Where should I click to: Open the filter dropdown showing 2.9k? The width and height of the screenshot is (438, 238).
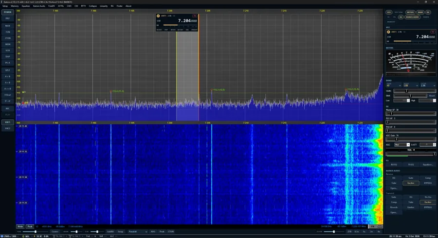point(428,85)
